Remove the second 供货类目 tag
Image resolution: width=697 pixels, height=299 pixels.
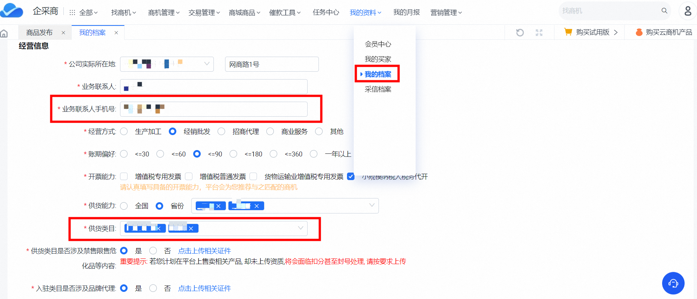pyautogui.click(x=191, y=228)
